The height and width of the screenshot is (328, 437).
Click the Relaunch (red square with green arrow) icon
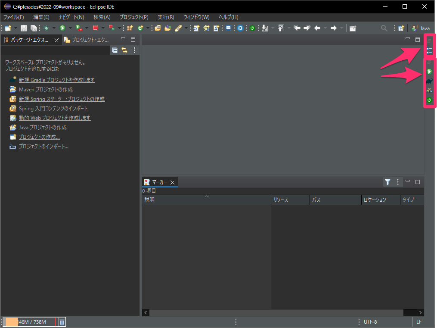point(112,28)
